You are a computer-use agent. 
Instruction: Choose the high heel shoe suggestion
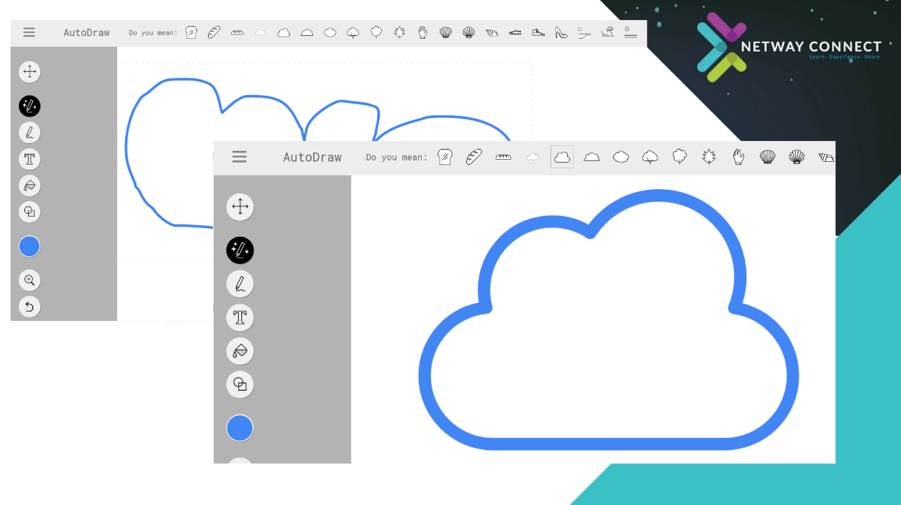561,32
